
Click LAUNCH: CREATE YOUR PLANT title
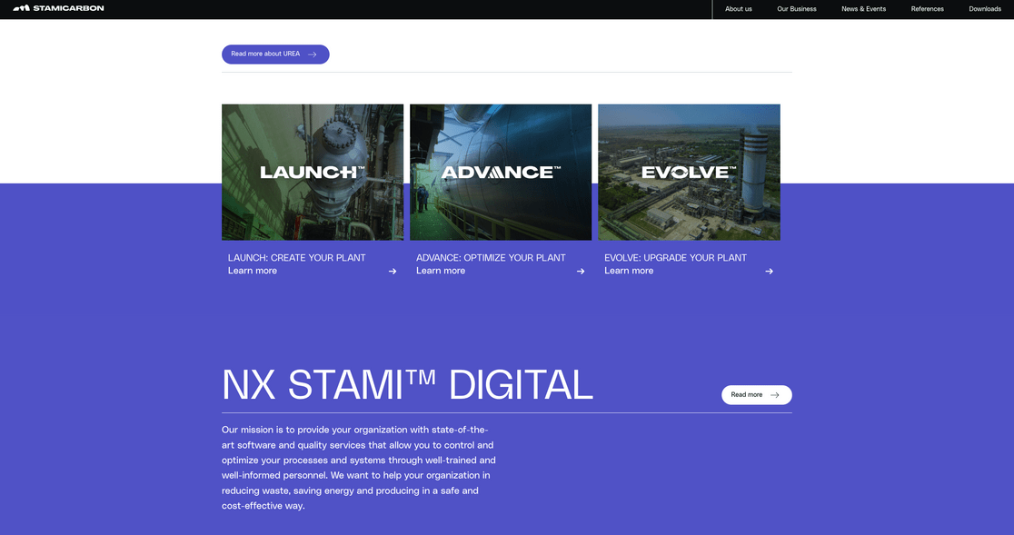pos(297,258)
